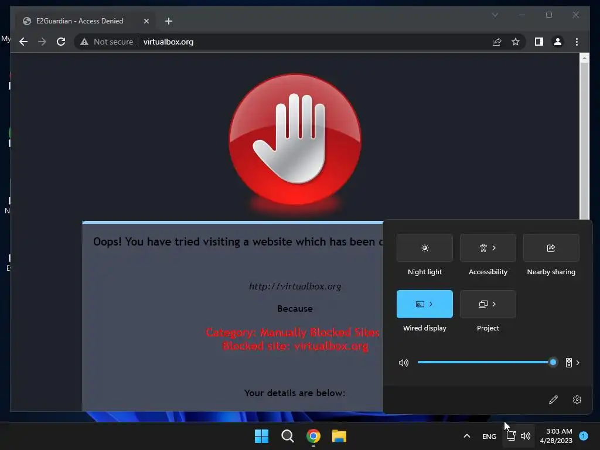Close the E2Guardian Access Denied tab

146,21
